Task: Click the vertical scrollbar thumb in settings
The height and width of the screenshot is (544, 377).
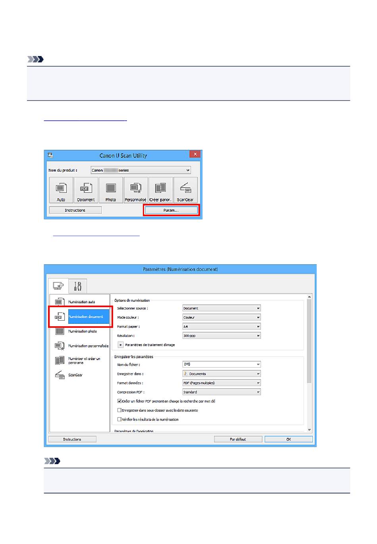Action: [x=309, y=342]
